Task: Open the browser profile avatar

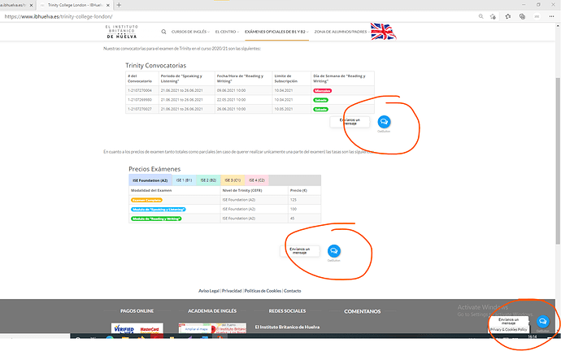Action: tap(537, 16)
